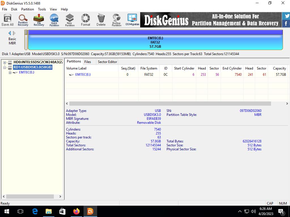Click the Save All toolbar icon

[7, 20]
